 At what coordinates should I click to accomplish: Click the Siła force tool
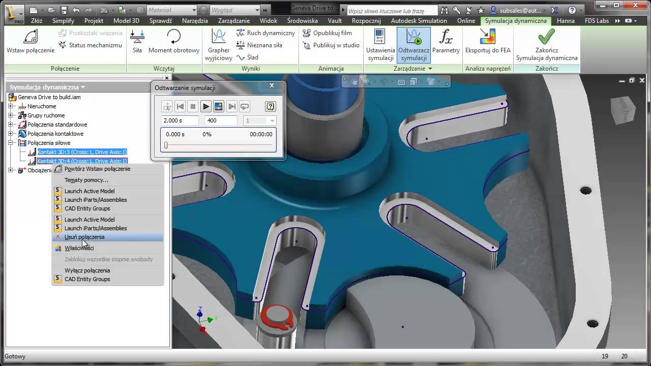click(137, 41)
